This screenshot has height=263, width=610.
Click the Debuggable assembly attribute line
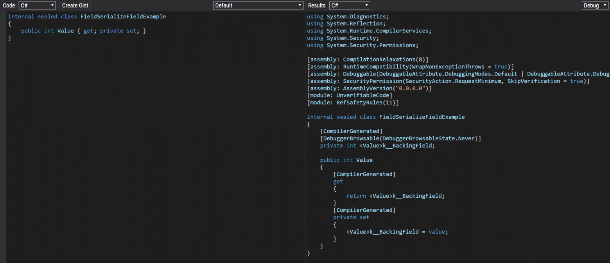coord(458,74)
